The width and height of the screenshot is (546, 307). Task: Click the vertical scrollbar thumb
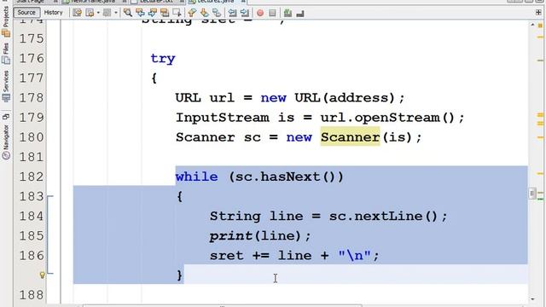coord(532,194)
